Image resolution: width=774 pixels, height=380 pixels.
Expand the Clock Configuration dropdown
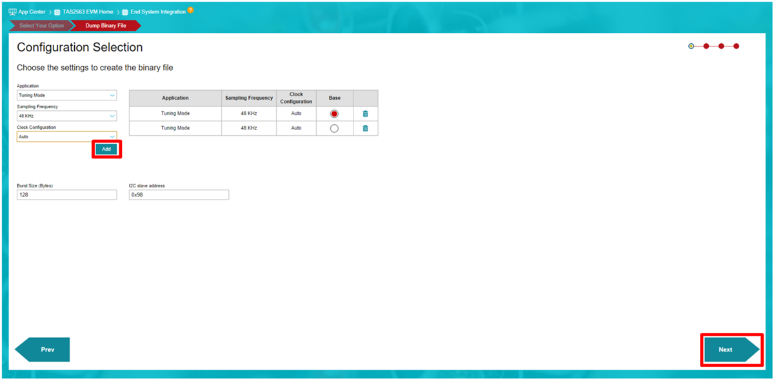click(67, 137)
